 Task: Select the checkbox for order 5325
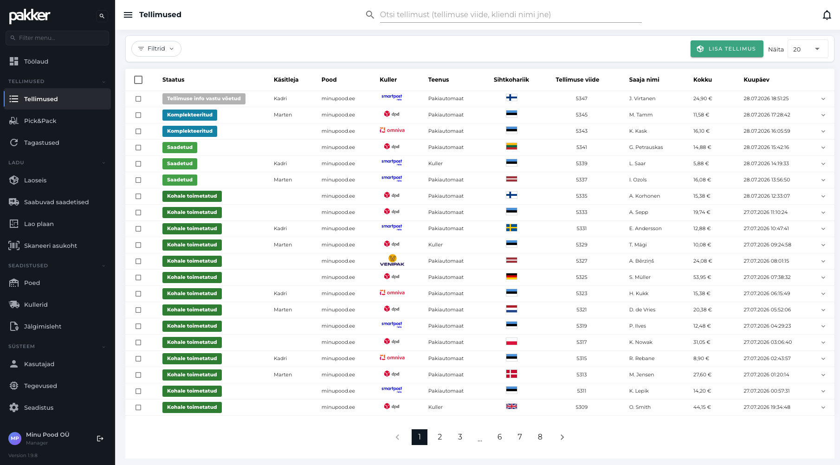(x=138, y=278)
